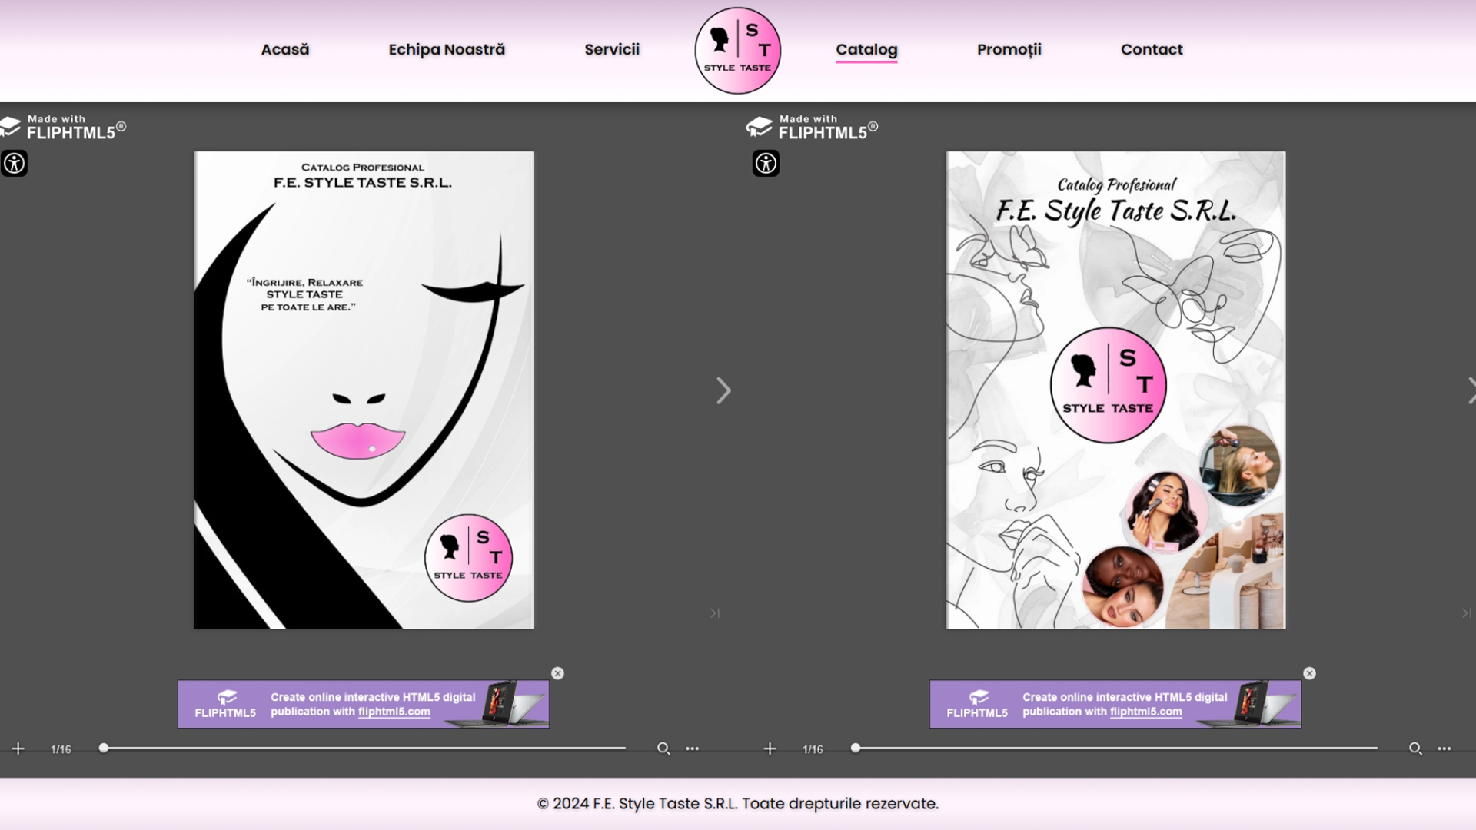The height and width of the screenshot is (830, 1476).
Task: Open the black and white face catalog cover
Action: pos(364,390)
